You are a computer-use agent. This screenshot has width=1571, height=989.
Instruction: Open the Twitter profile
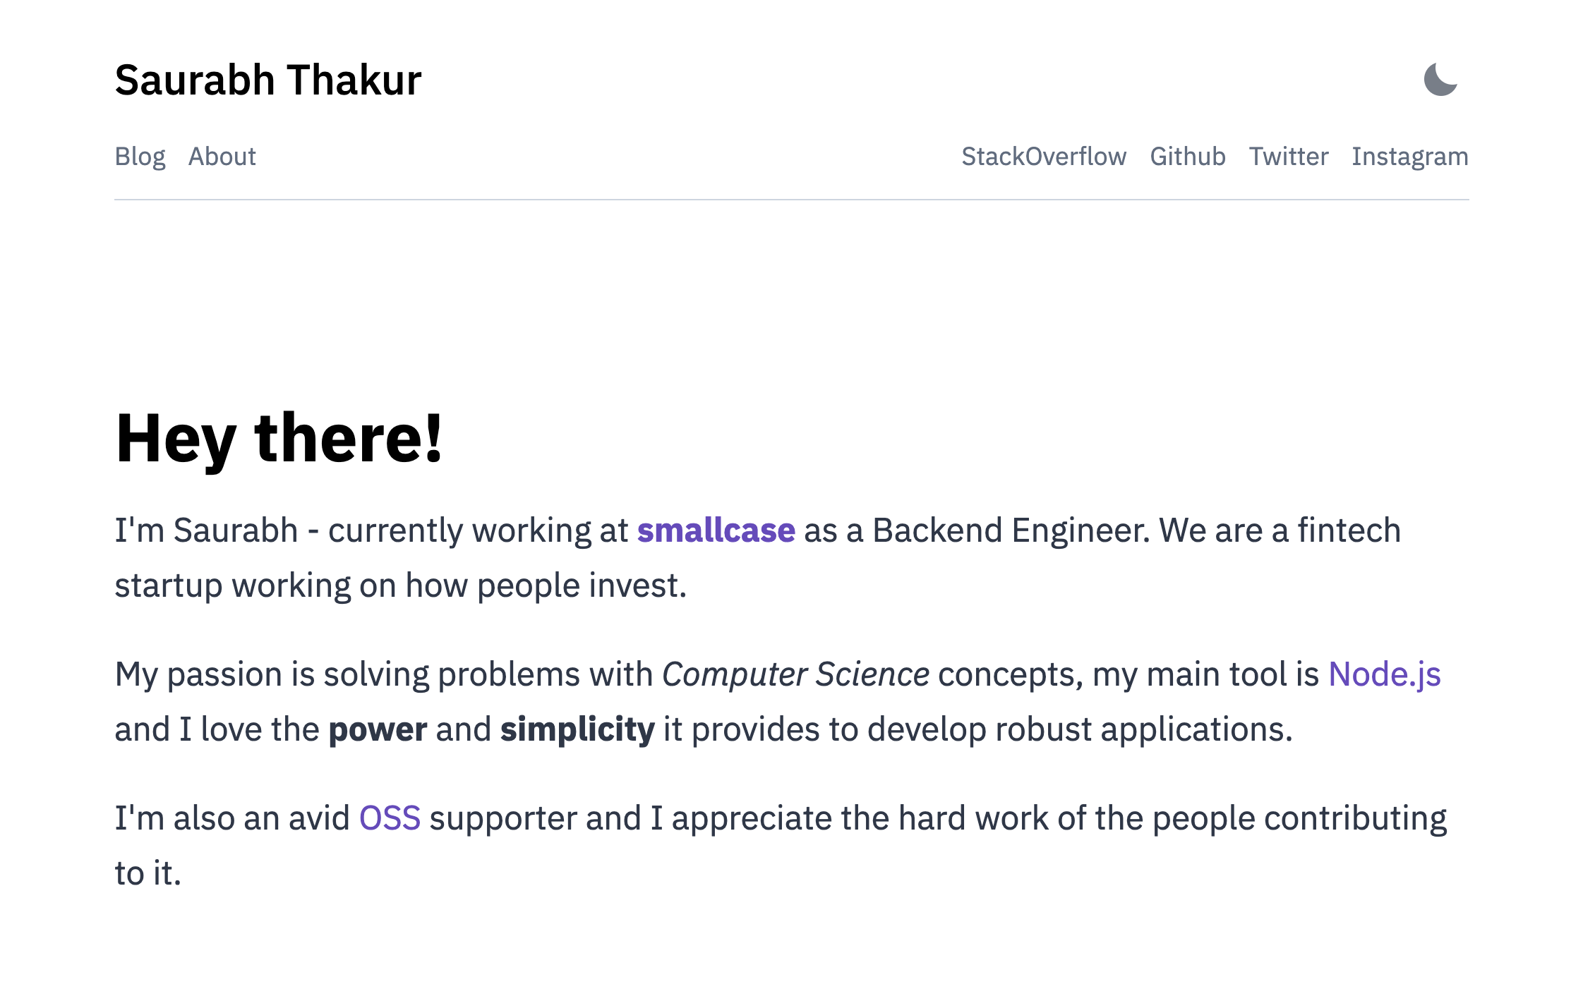(x=1289, y=157)
